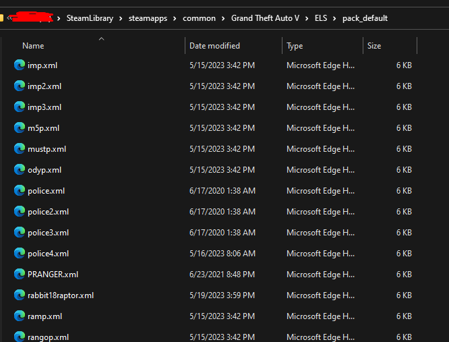Click date modified of police.xml
The height and width of the screenshot is (342, 449).
[x=222, y=191]
